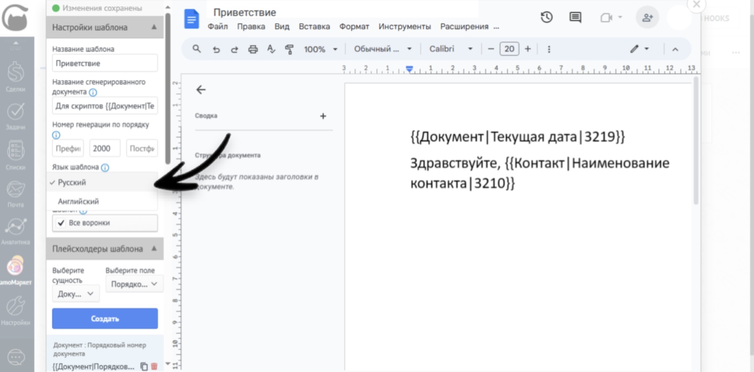Open the comments icon

coord(575,18)
